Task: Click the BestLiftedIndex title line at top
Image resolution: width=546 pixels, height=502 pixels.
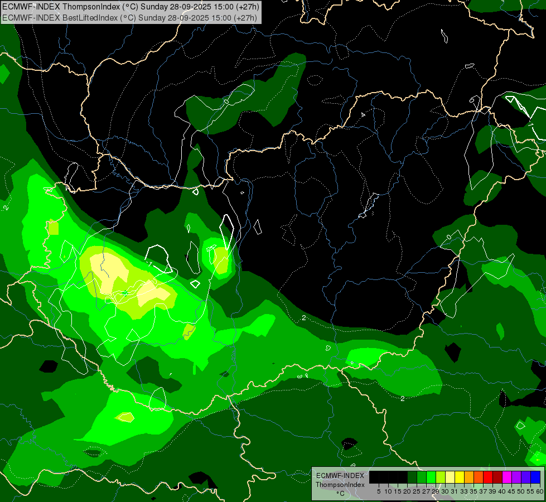Action: 129,17
